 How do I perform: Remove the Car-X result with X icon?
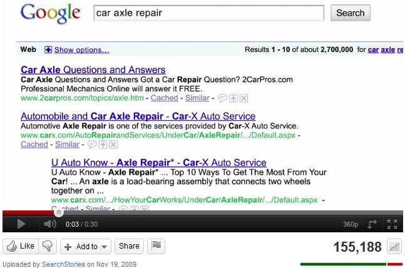coord(113,145)
